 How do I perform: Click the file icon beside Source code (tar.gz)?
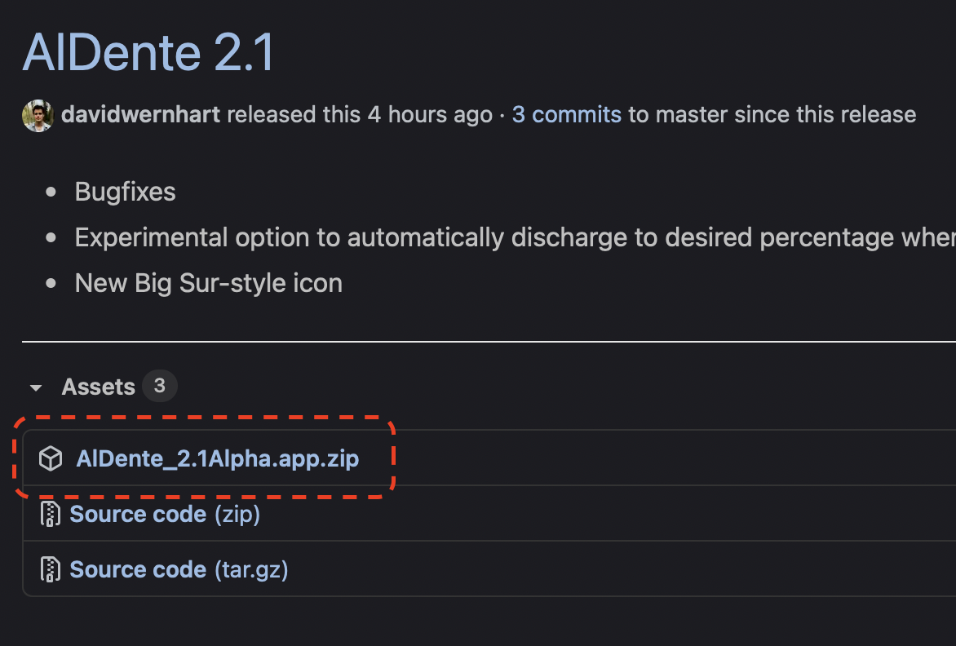click(51, 569)
